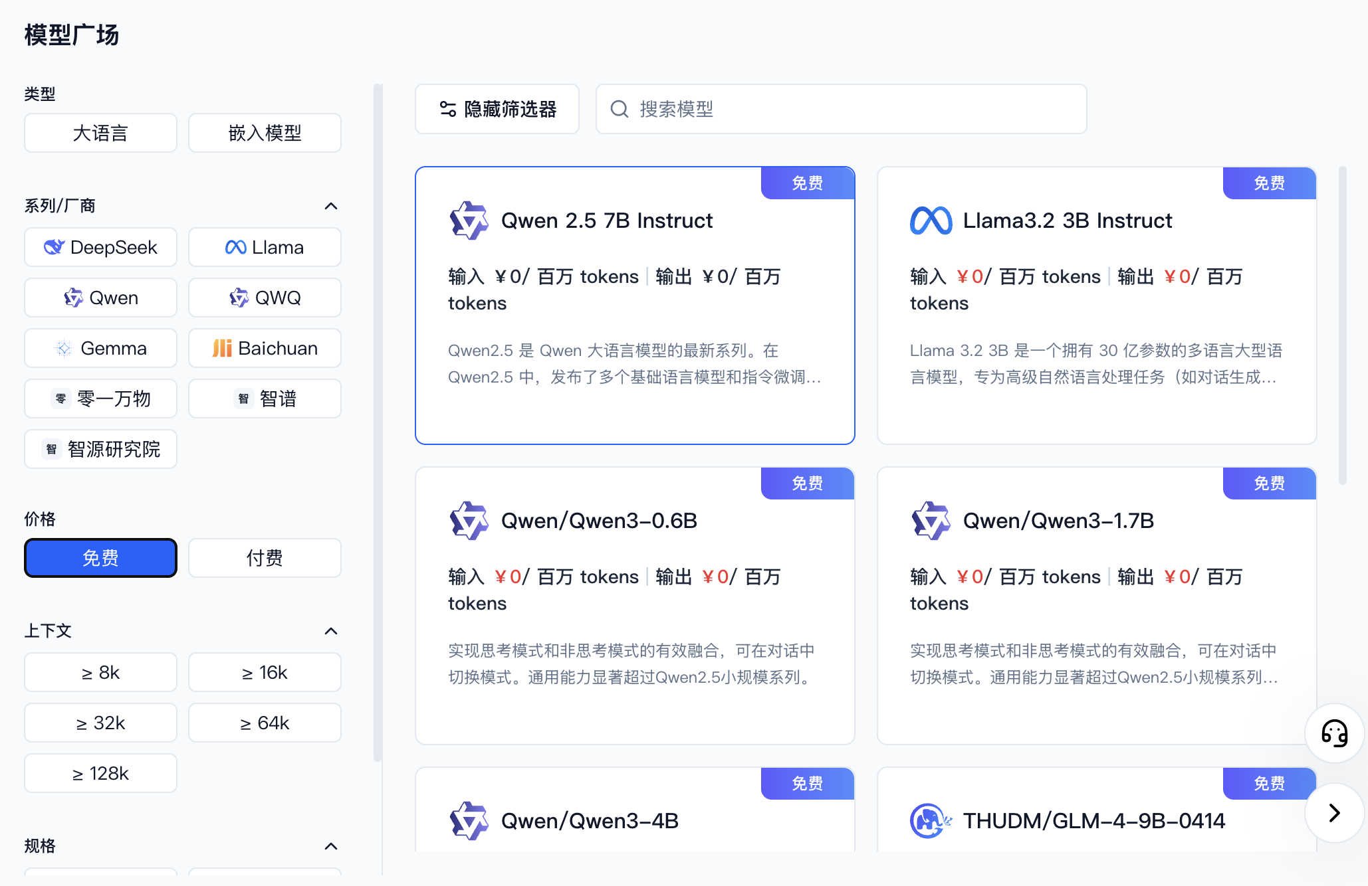This screenshot has height=886, width=1368.
Task: Collapse the 规格 section chevron
Action: [x=331, y=846]
